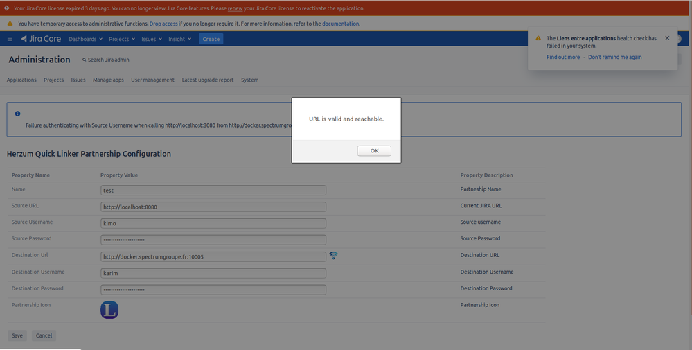Click the Destination Url input field
The width and height of the screenshot is (692, 350).
point(213,256)
